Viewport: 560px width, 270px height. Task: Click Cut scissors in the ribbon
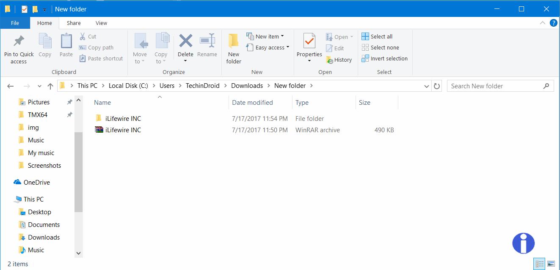point(88,36)
